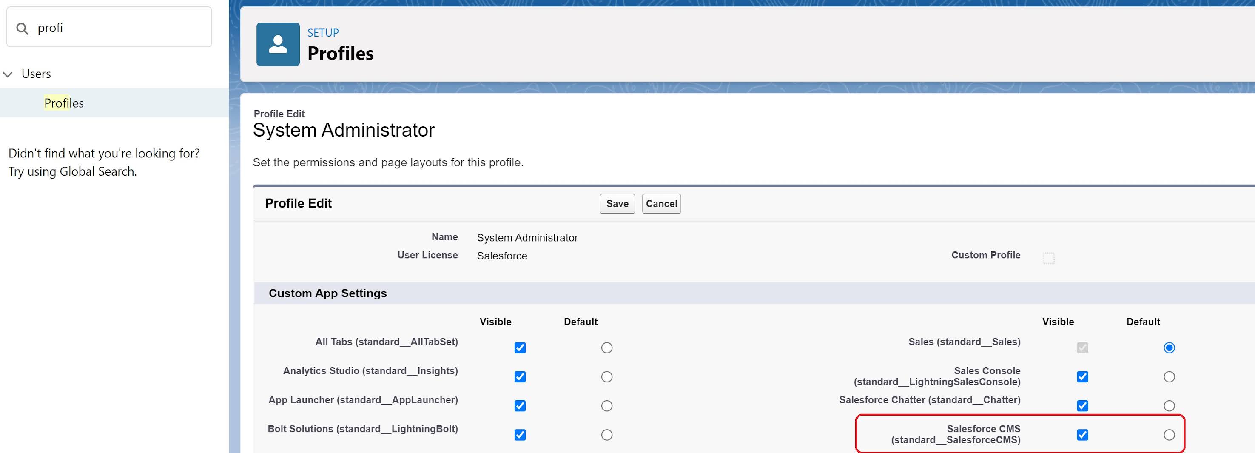Open Profiles in the setup tree
Viewport: 1255px width, 453px height.
point(64,103)
